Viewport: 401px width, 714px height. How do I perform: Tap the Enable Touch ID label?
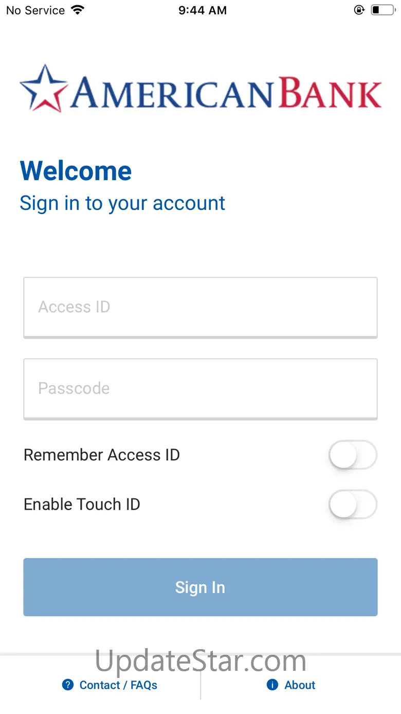pos(82,504)
